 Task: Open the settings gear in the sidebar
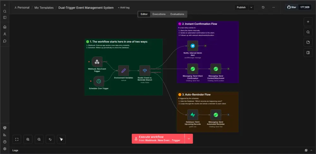pyautogui.click(x=5, y=149)
